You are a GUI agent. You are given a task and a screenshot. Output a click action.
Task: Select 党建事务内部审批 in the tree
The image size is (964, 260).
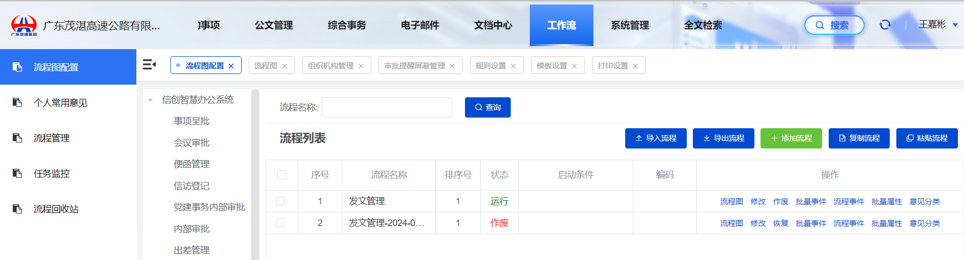210,207
